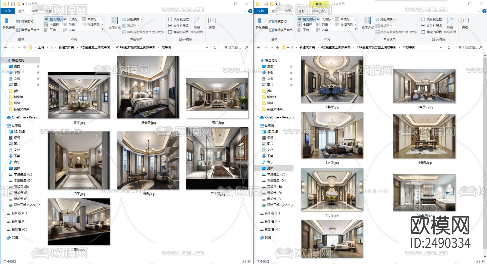Switch to large thumbnails via right window status bar
This screenshot has width=487, height=264.
[x=483, y=262]
